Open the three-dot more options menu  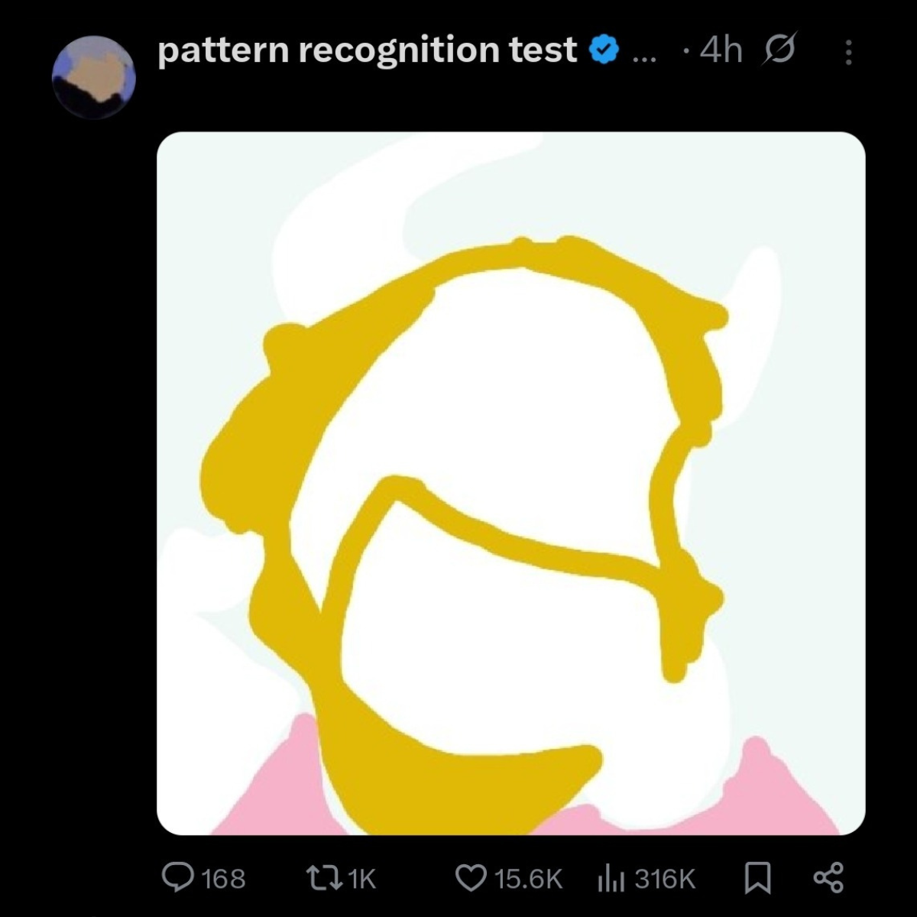(x=848, y=52)
